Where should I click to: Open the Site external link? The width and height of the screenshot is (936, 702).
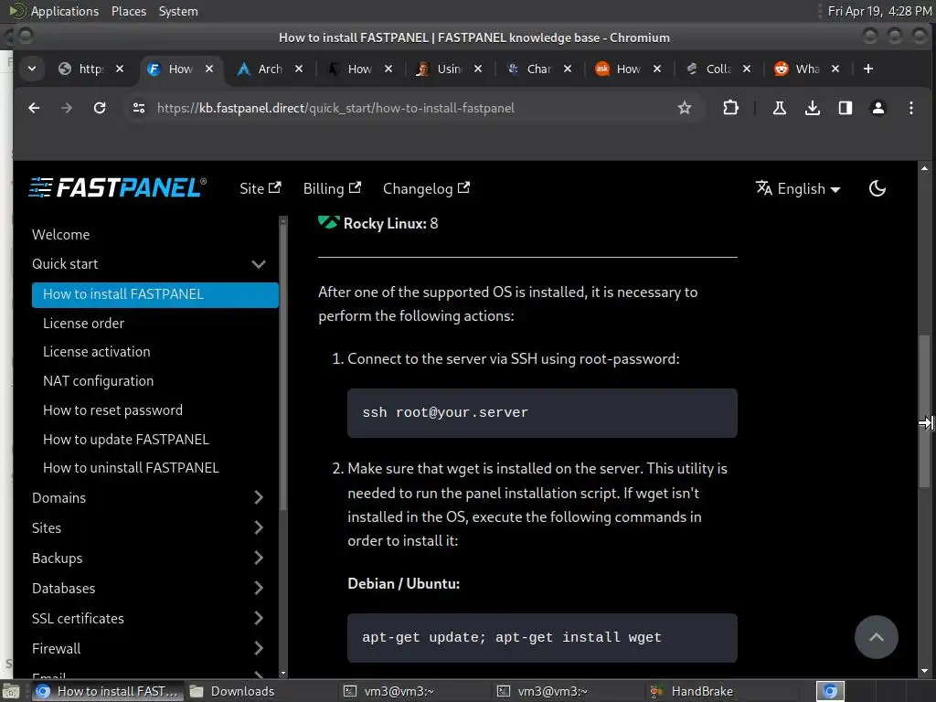(261, 188)
